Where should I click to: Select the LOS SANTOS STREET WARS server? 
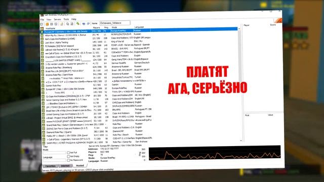pyautogui.click(x=68, y=61)
